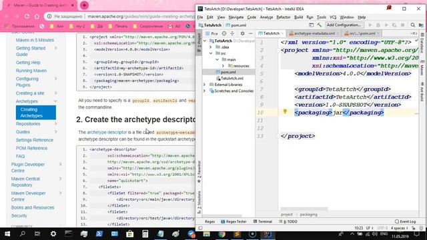Screen dimensions: 427x240
Task: Open Search Everywhere magnifier in IntelliJ
Action: (x=413, y=25)
